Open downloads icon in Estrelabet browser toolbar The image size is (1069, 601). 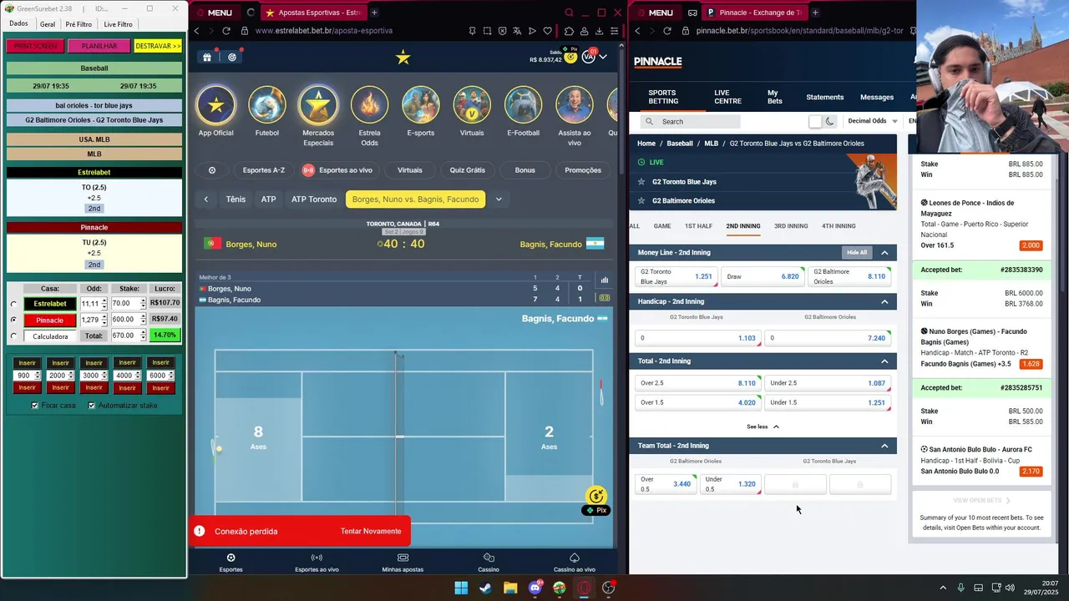pyautogui.click(x=600, y=31)
